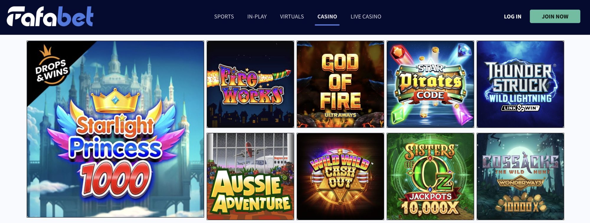590x223 pixels.
Task: Click the Join Now button
Action: point(555,16)
